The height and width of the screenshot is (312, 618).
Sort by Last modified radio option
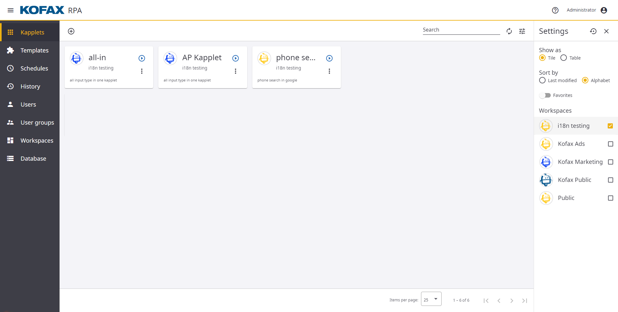[x=542, y=80]
